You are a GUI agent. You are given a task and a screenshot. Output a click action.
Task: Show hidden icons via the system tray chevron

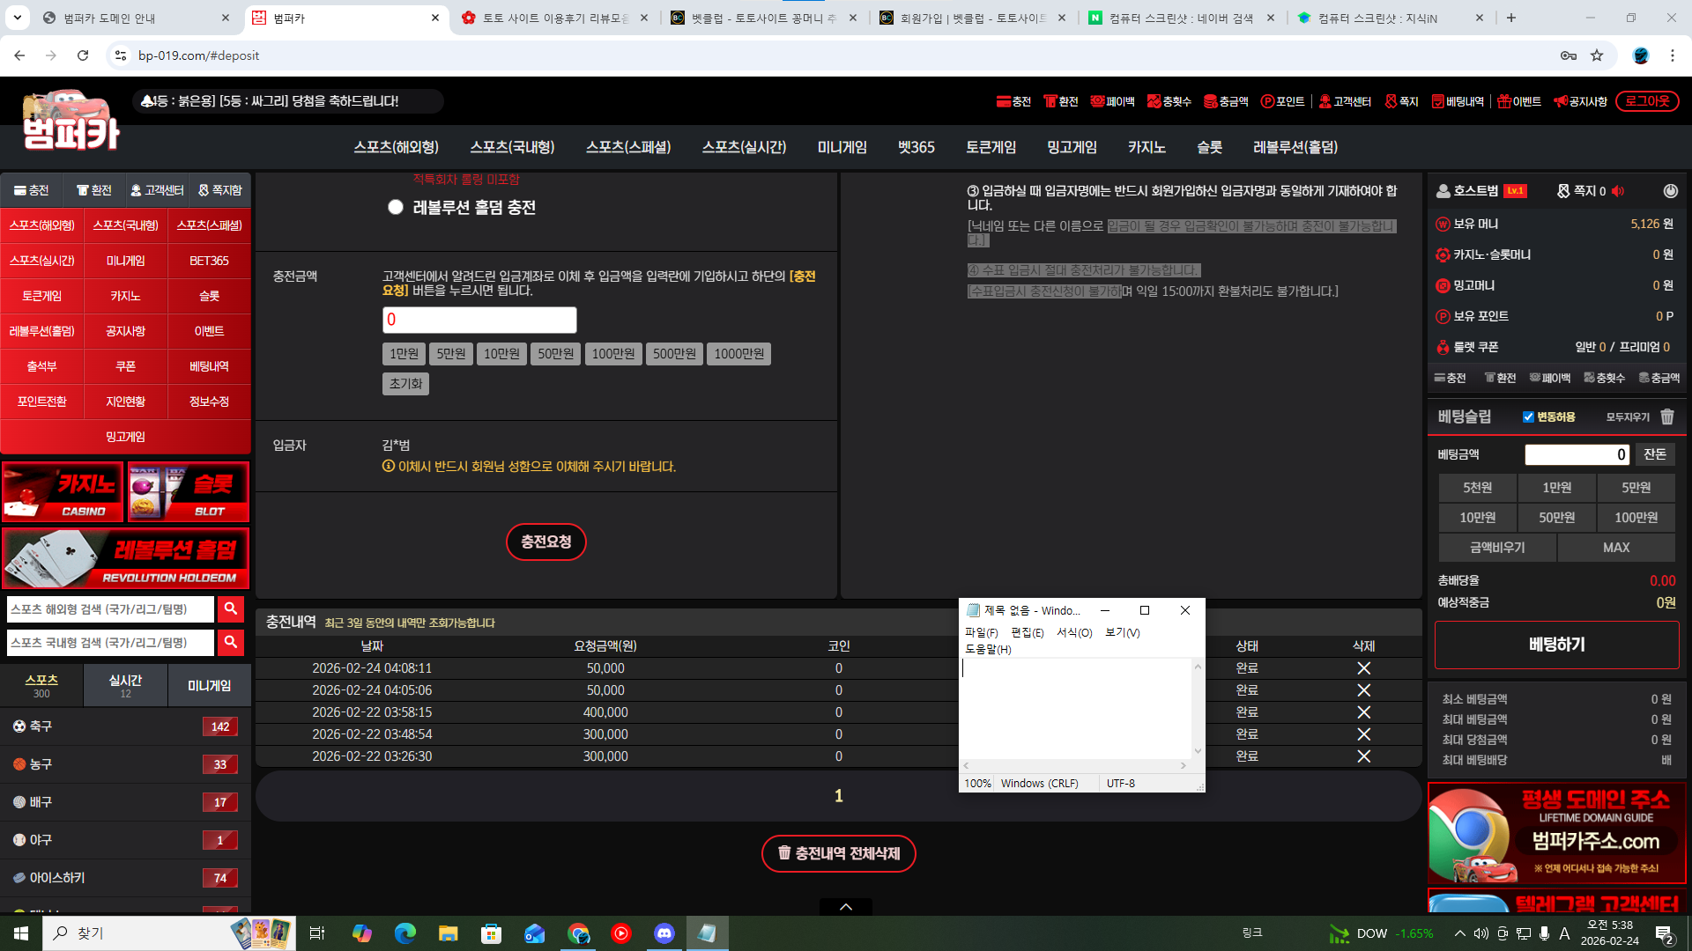(1458, 933)
